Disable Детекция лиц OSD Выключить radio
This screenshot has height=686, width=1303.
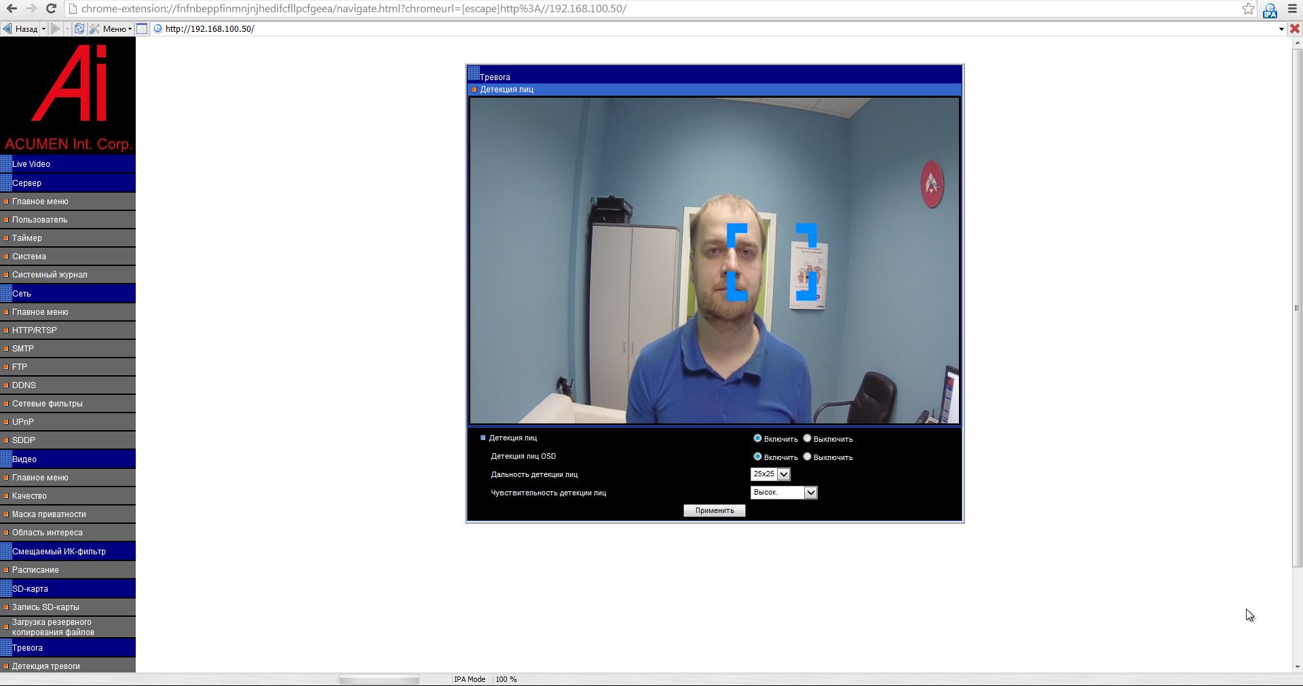[808, 457]
